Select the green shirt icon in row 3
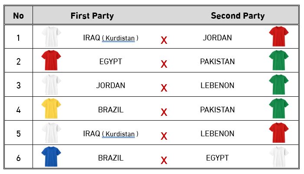The height and width of the screenshot is (174, 304). tap(278, 85)
